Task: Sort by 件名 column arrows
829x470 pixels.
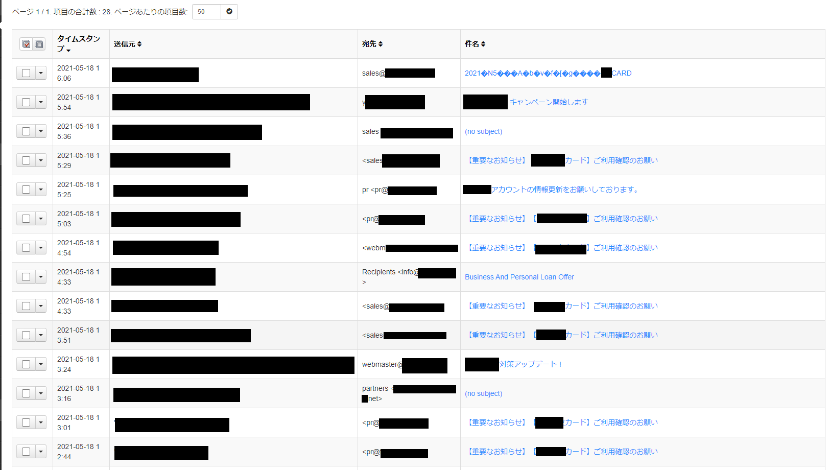Action: pos(483,44)
